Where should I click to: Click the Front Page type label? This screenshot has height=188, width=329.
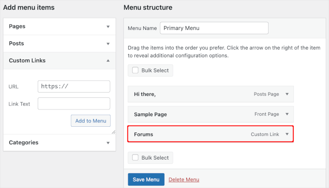tap(267, 114)
